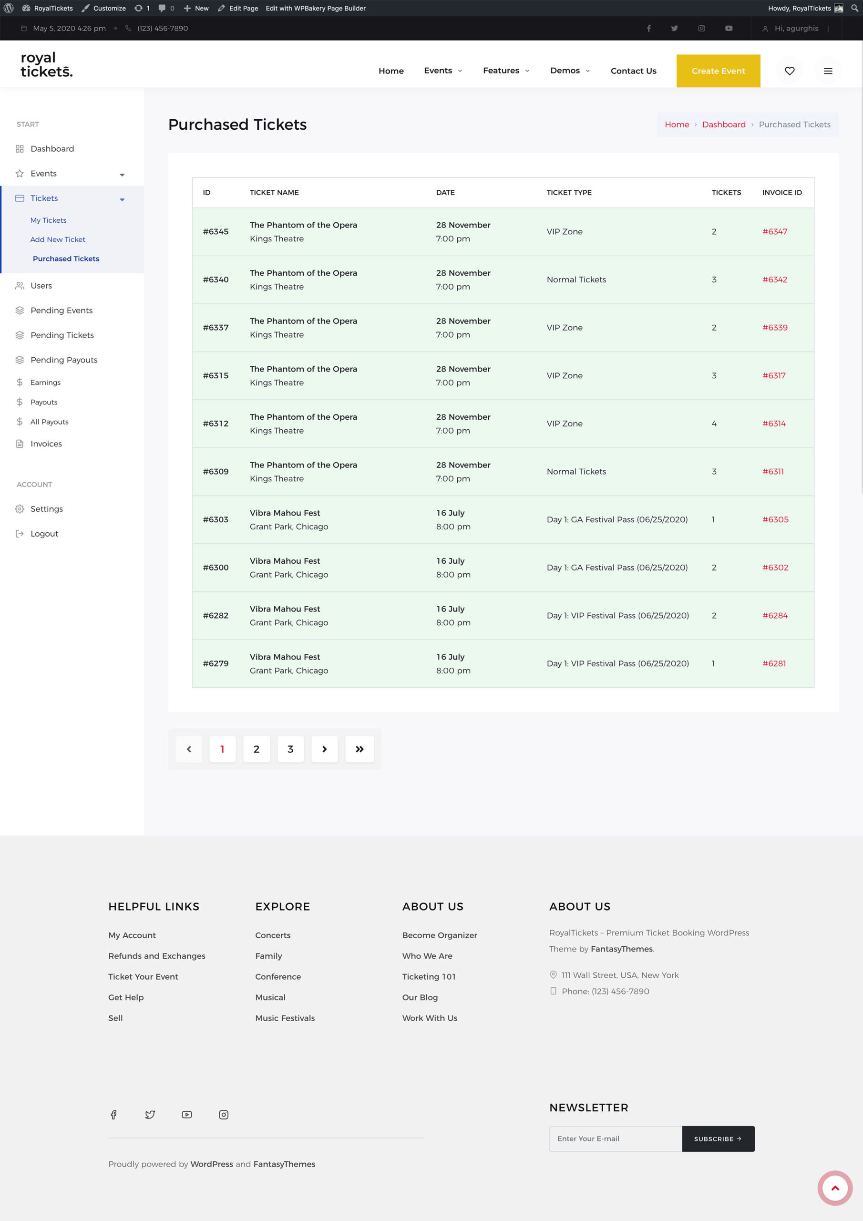Open invoice #6305 link

click(775, 519)
